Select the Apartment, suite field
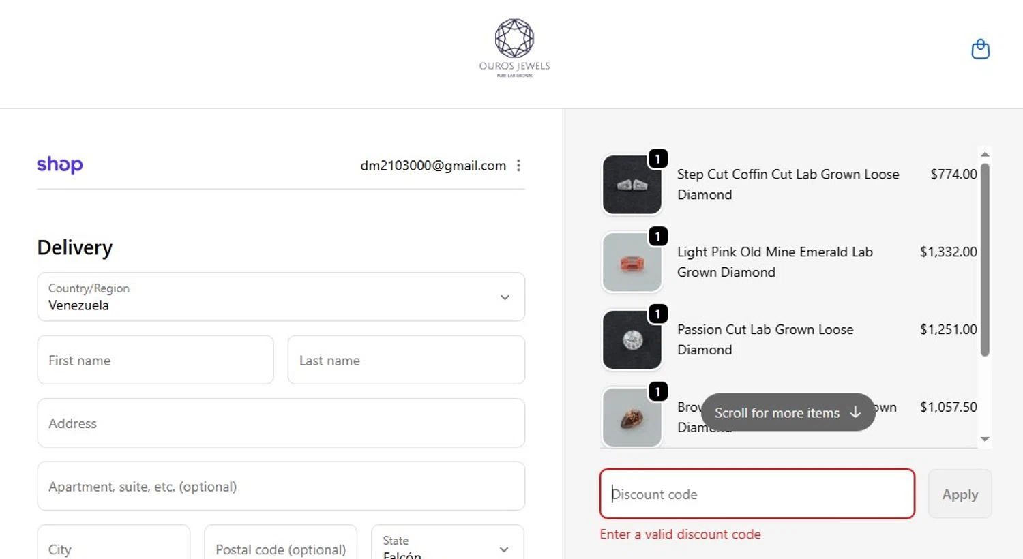The height and width of the screenshot is (559, 1023). [281, 486]
